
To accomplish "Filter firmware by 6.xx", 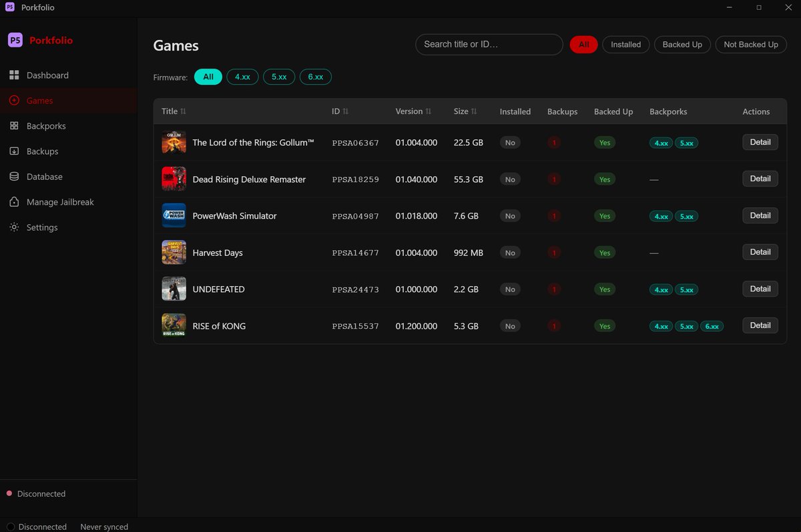I will [x=316, y=77].
